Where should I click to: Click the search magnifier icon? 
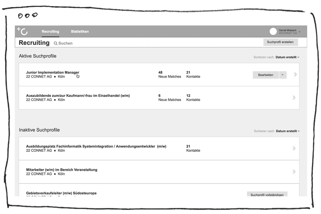(56, 43)
